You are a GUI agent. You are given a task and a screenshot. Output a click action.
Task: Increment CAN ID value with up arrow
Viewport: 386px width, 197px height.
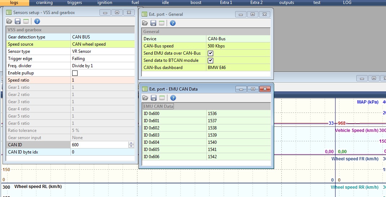point(131,143)
